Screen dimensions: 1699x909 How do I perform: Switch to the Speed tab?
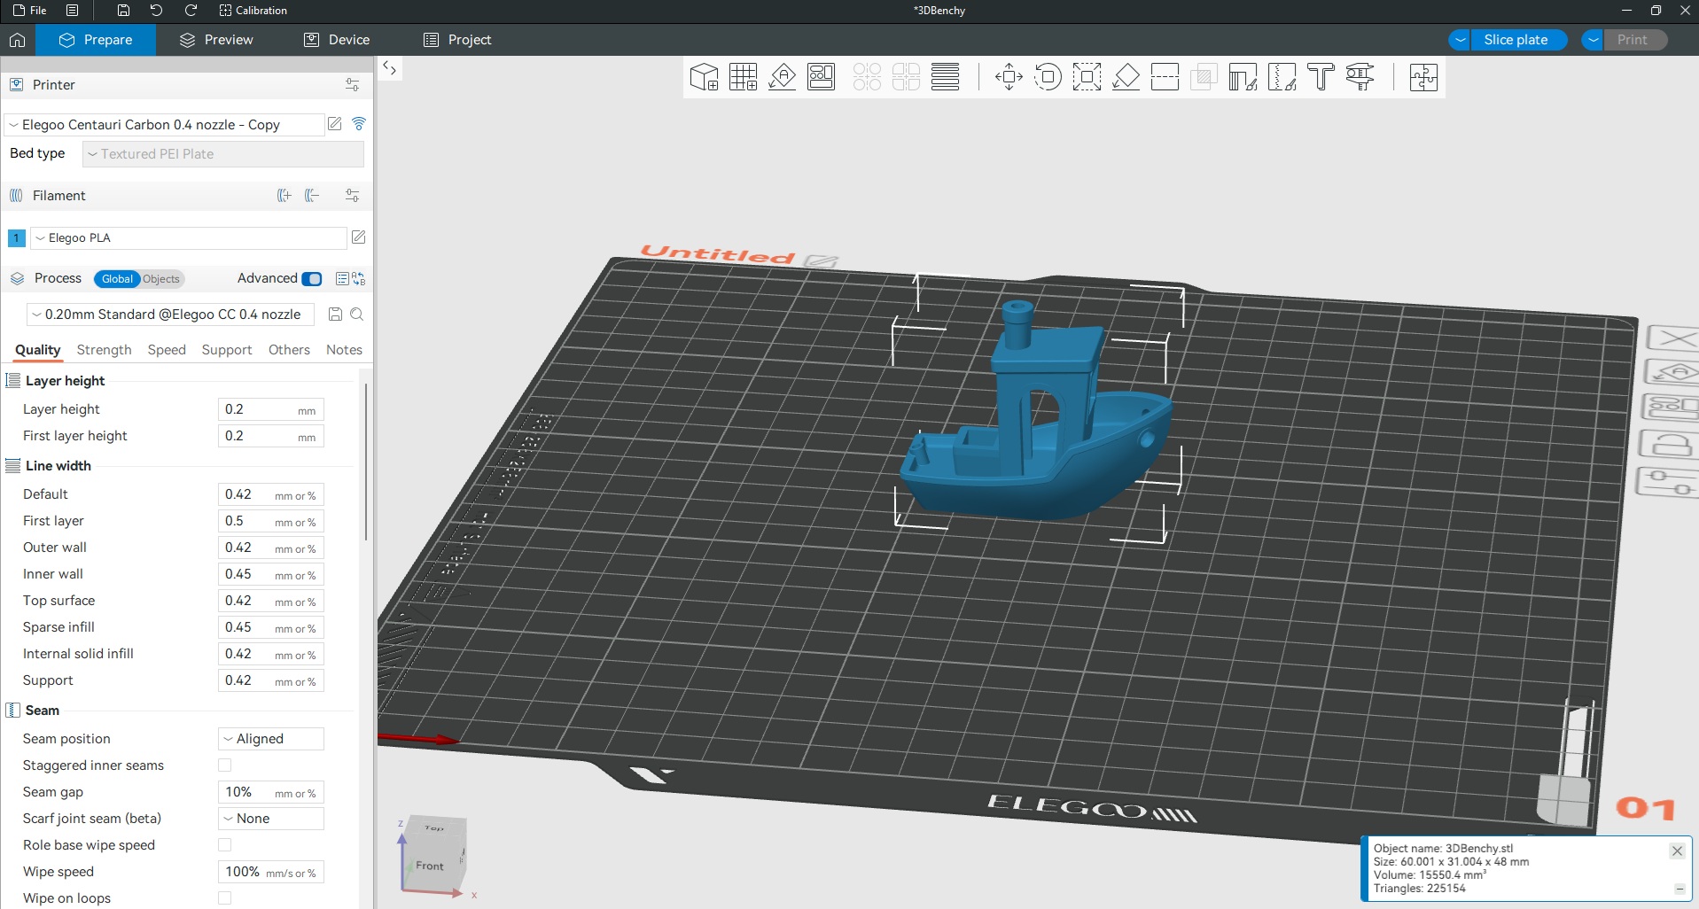click(x=167, y=350)
